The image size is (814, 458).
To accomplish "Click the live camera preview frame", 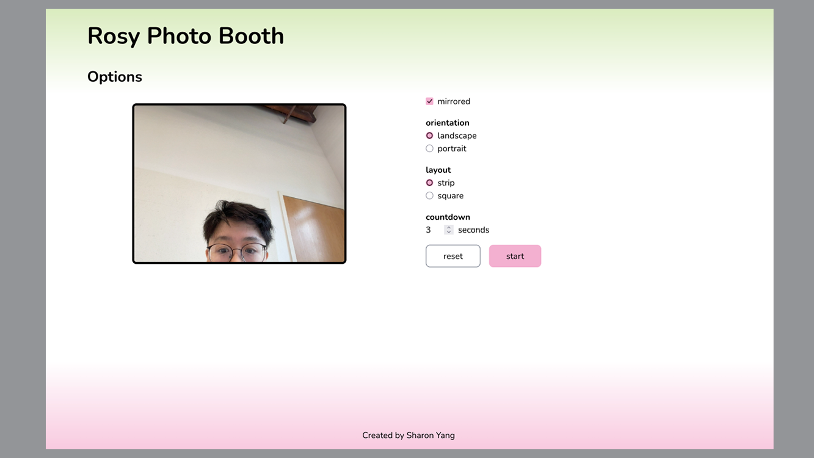I will (239, 183).
